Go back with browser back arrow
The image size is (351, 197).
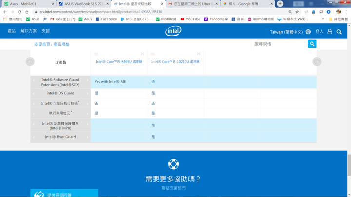click(5, 12)
